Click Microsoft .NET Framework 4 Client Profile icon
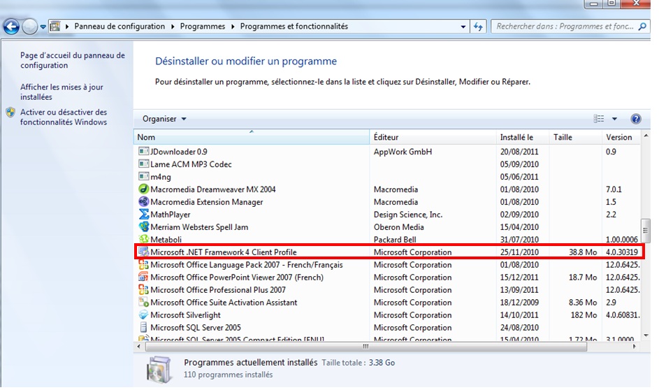 pyautogui.click(x=144, y=252)
